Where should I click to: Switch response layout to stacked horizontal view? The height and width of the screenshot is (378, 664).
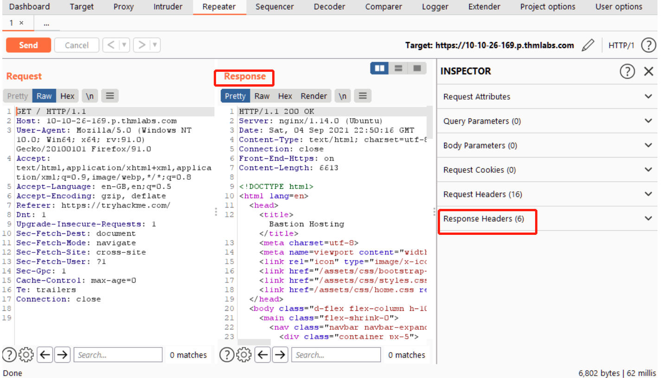click(398, 68)
